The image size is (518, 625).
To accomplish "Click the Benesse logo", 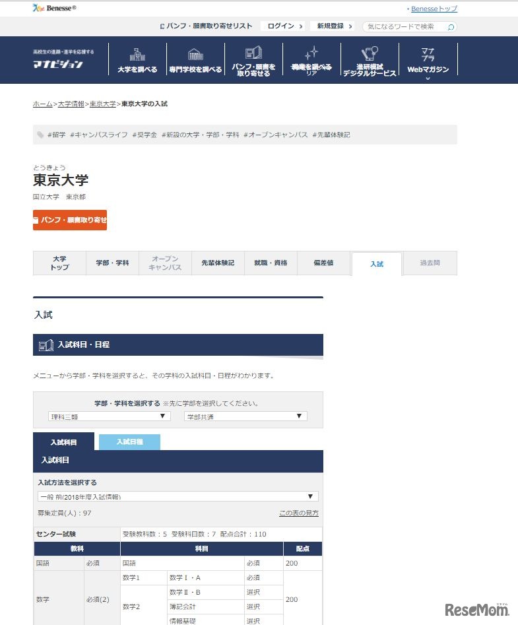I will click(x=54, y=8).
